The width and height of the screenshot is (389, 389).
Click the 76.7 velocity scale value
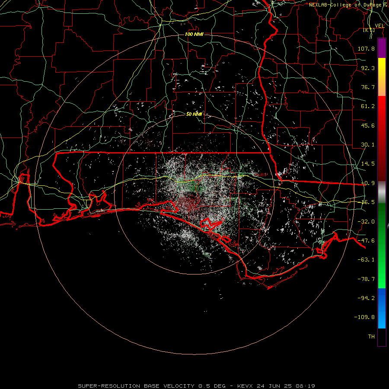click(368, 87)
